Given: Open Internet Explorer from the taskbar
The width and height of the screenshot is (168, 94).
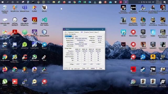Looking at the screenshot, I should click(x=59, y=2).
